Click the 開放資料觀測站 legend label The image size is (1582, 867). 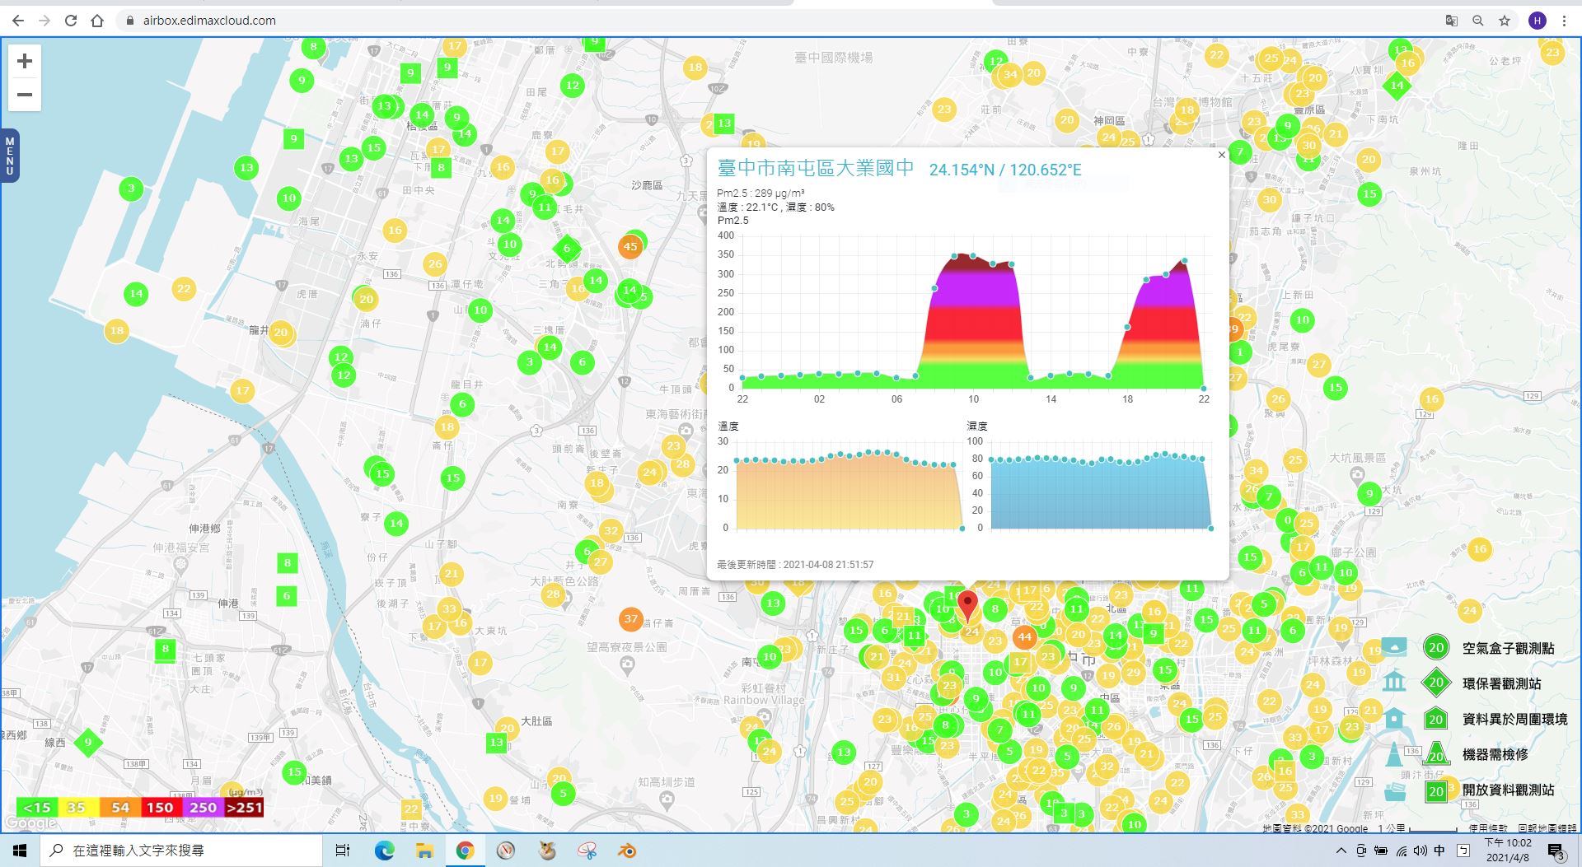(x=1508, y=790)
